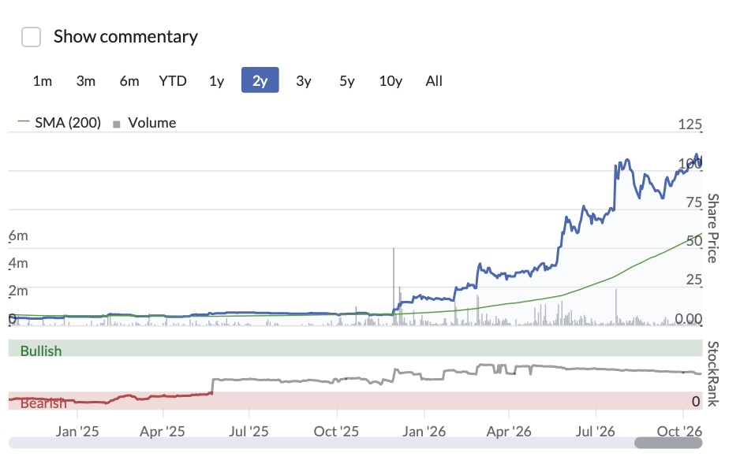Viewport: 729px width, 460px height.
Task: Toggle the Volume legend series
Action: (x=144, y=123)
